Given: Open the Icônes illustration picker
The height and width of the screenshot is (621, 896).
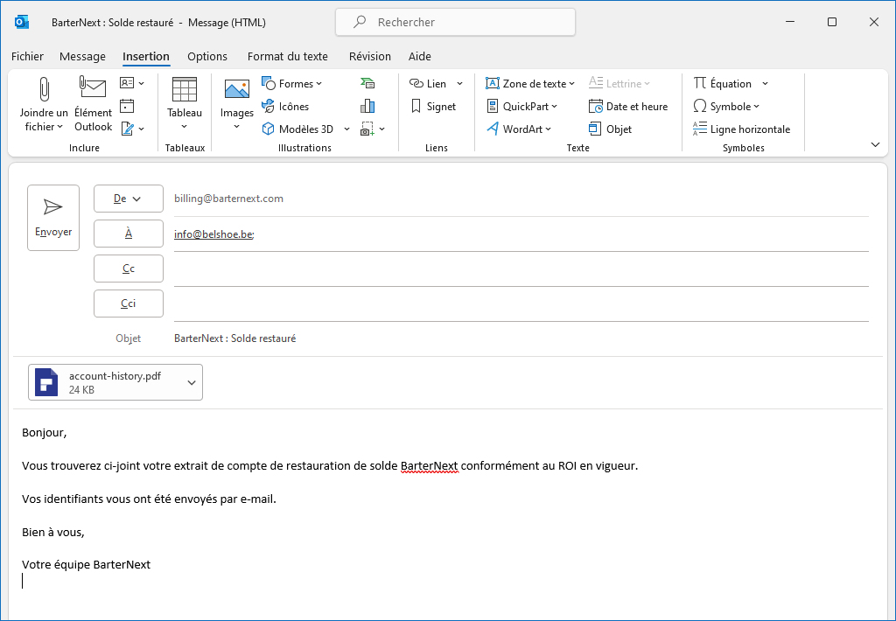Looking at the screenshot, I should click(x=286, y=106).
